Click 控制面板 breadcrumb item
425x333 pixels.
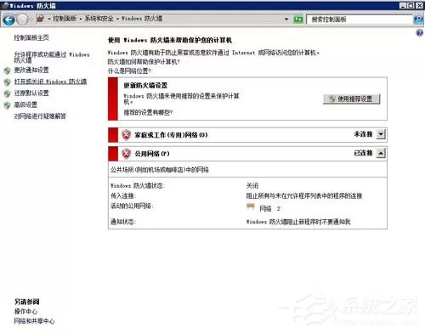pyautogui.click(x=65, y=19)
